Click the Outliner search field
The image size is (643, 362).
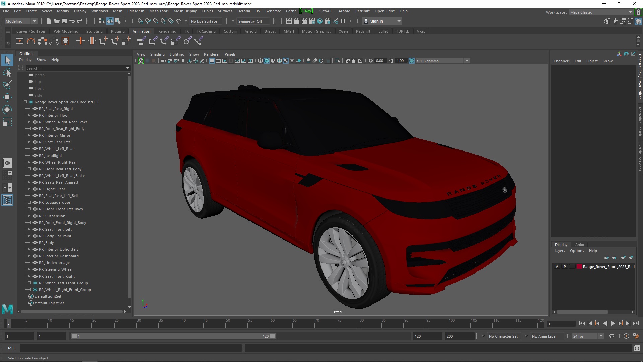click(75, 68)
